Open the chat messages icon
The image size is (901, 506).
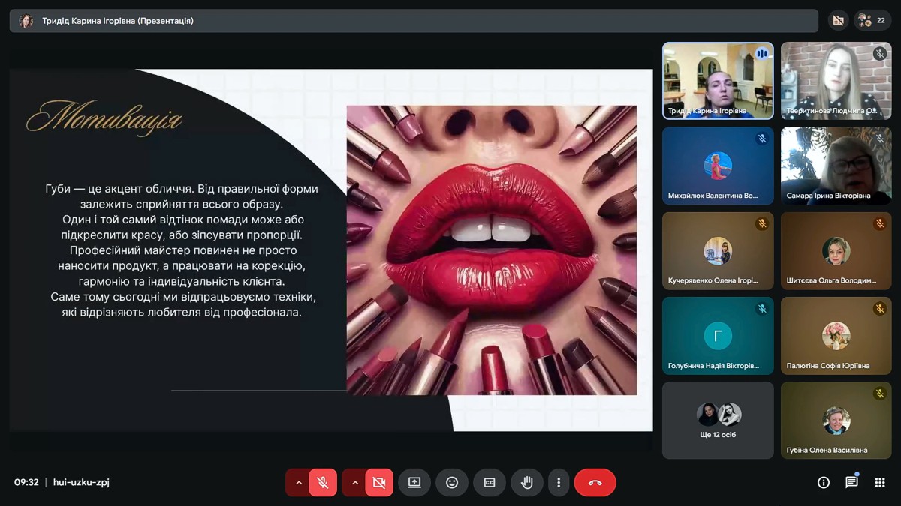click(x=851, y=483)
